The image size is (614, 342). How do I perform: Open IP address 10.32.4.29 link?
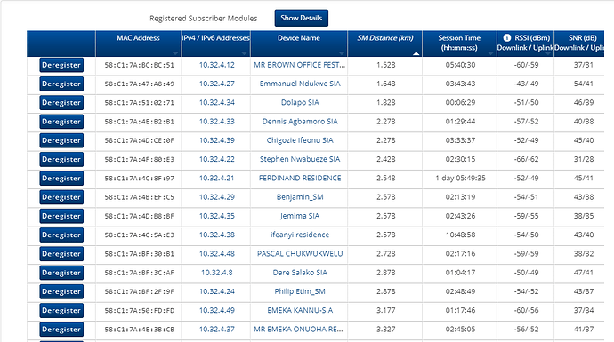point(216,197)
